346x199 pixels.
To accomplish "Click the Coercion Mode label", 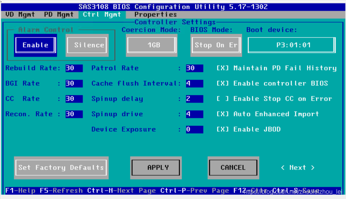I will 151,30.
